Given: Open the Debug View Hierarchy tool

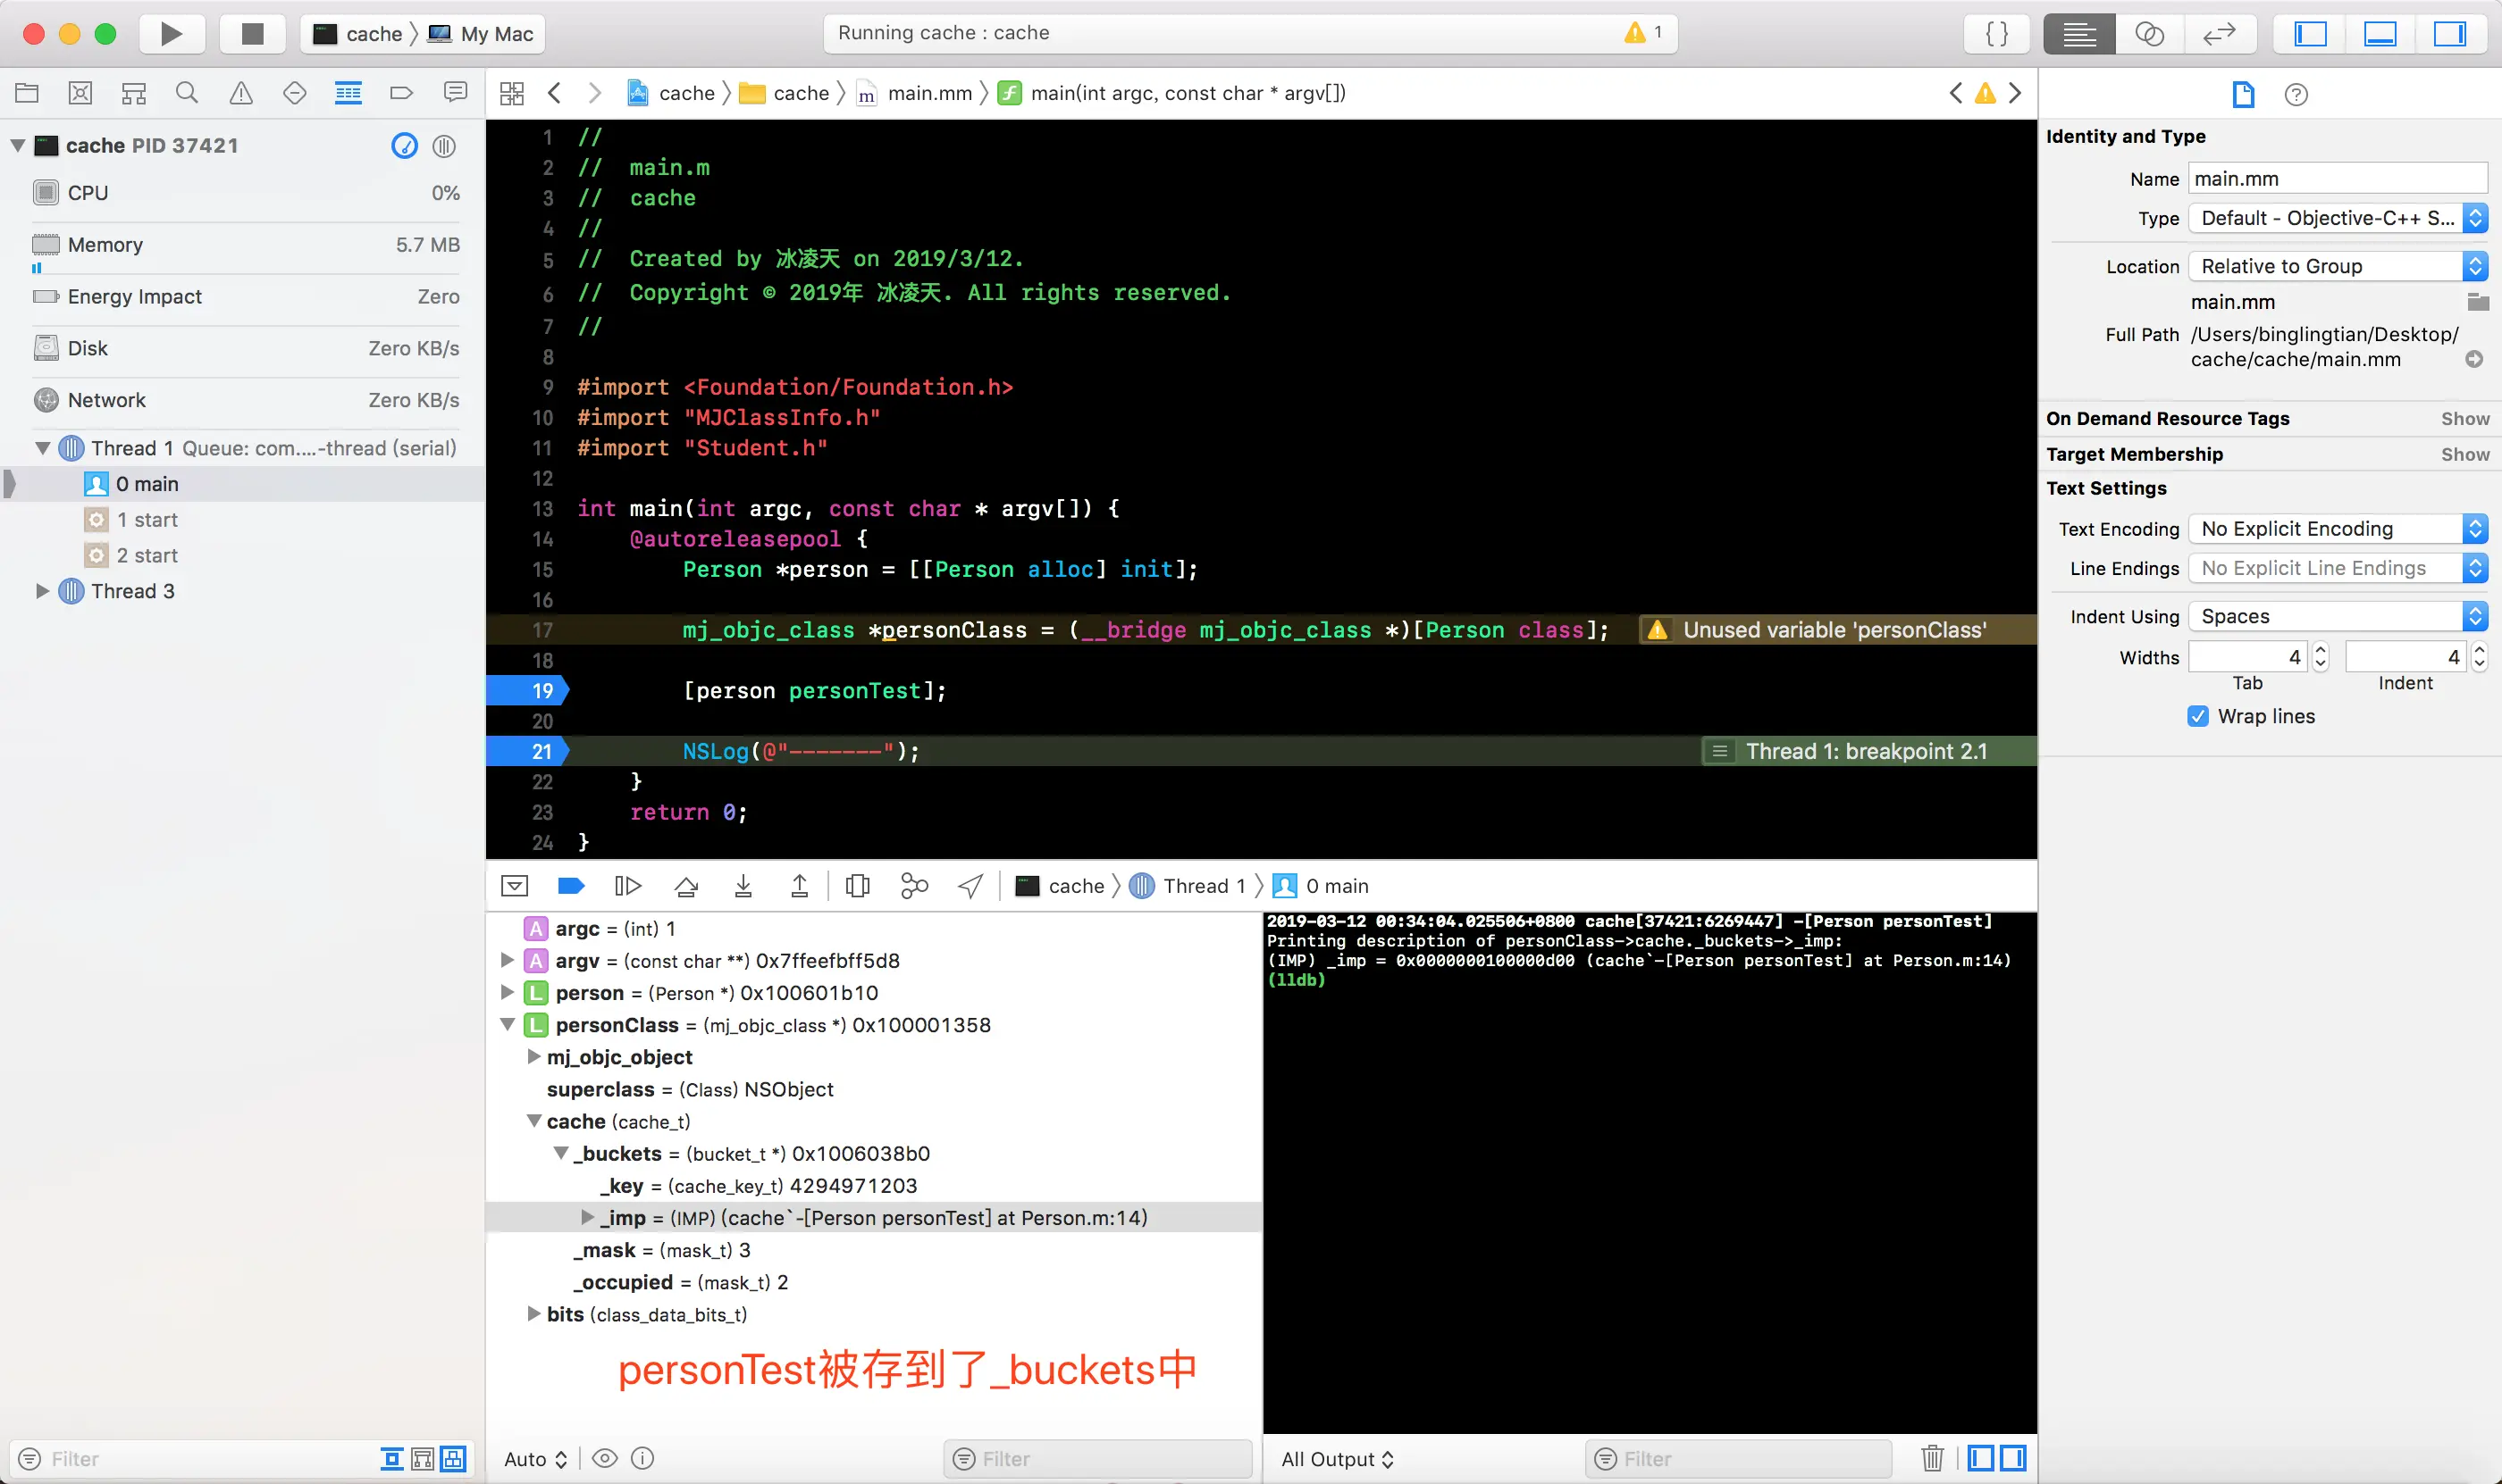Looking at the screenshot, I should pos(857,886).
